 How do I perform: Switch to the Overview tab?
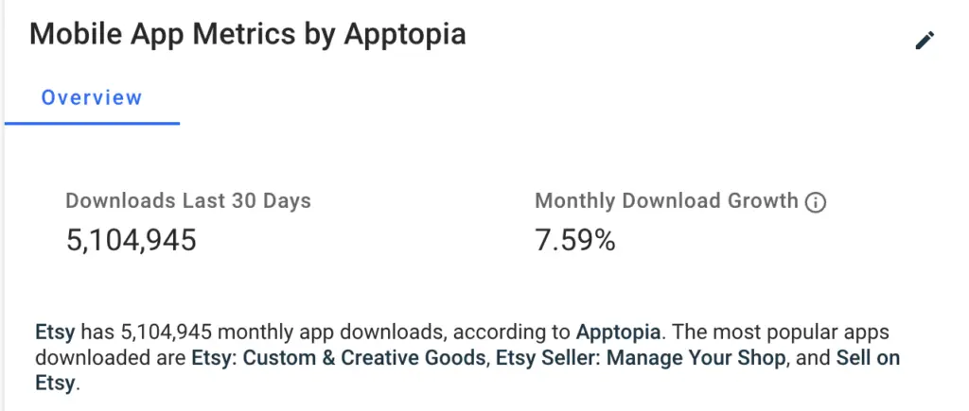(x=92, y=97)
